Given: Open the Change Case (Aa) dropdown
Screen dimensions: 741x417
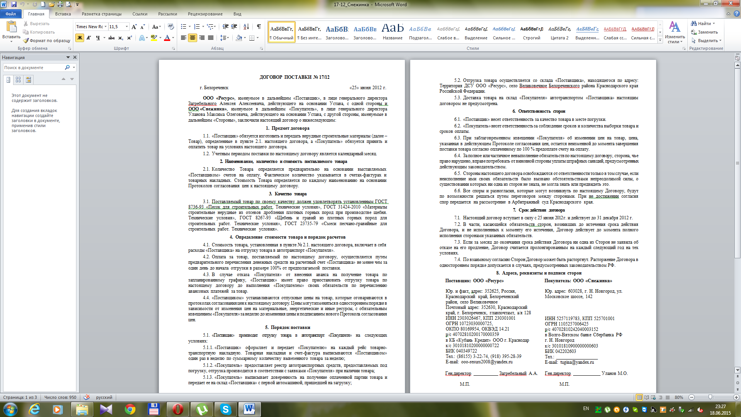Looking at the screenshot, I should click(156, 27).
